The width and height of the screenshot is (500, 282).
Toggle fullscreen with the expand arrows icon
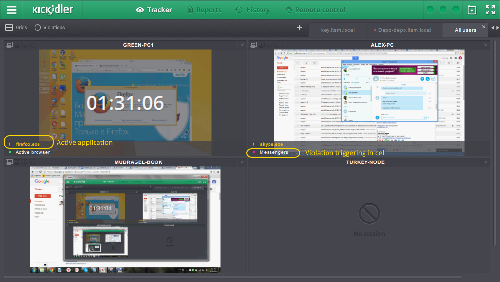pyautogui.click(x=490, y=10)
